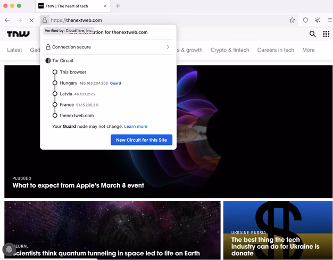Open the Careers in tech section
Image resolution: width=333 pixels, height=260 pixels.
276,50
